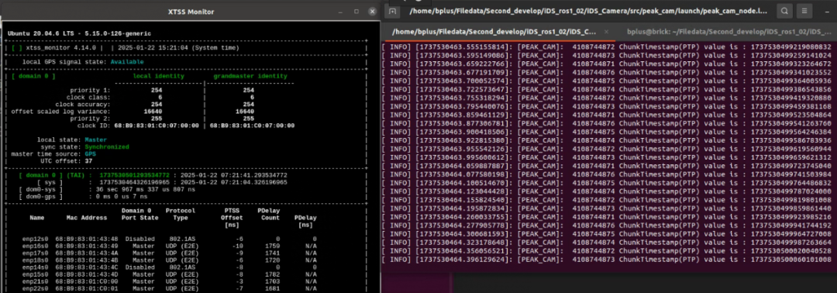Select PTP value 1737530500060101008
837x293 pixels.
coord(791,260)
